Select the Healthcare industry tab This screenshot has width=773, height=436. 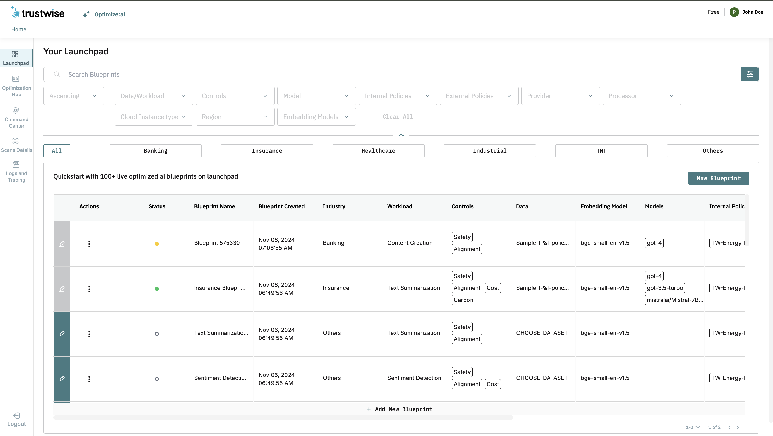click(378, 150)
